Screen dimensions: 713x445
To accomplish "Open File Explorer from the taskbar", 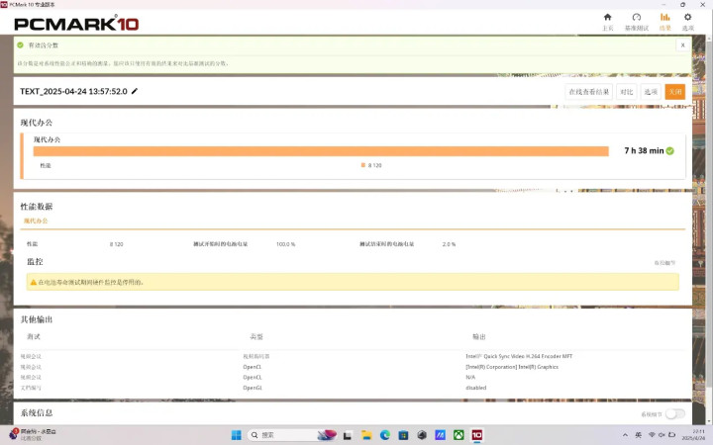I will [x=366, y=435].
